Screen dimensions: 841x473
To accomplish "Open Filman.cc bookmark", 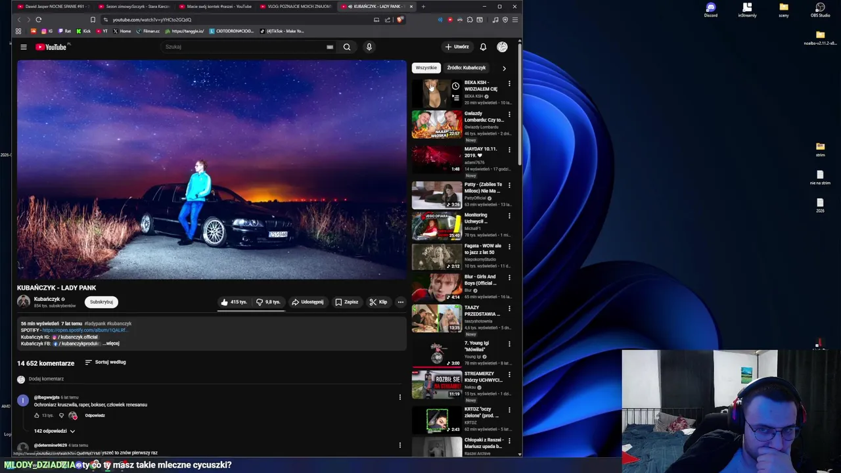I will (148, 31).
